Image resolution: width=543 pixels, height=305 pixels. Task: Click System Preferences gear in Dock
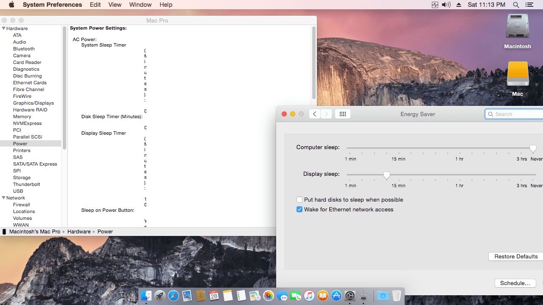click(x=350, y=296)
